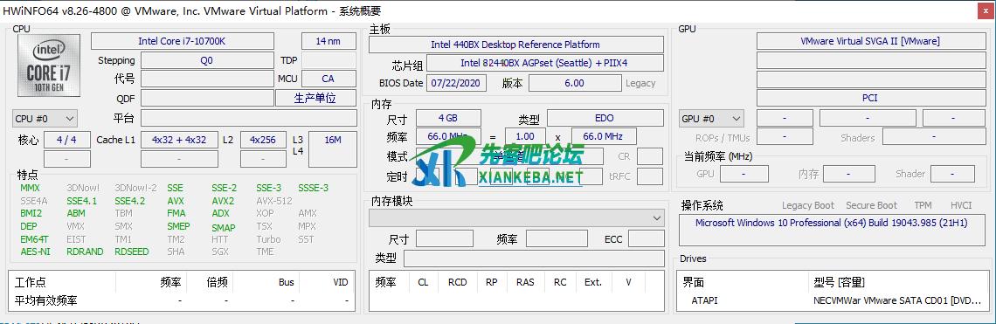Click the AVX-512 feature flag

(x=274, y=201)
